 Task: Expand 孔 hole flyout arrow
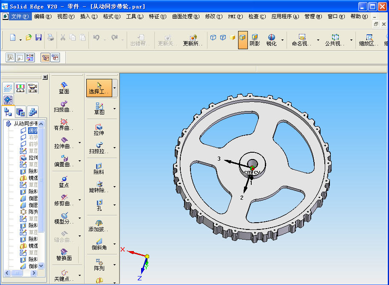tap(115, 205)
